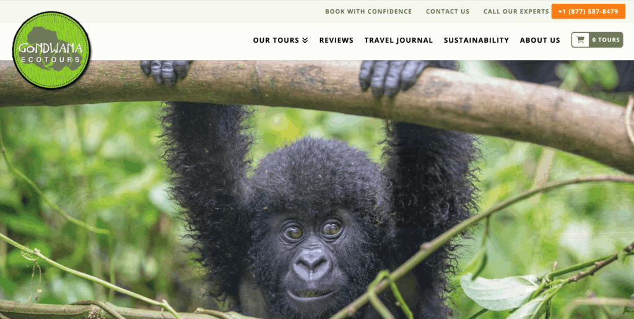The height and width of the screenshot is (319, 634).
Task: Click the large green leaf in the photo
Action: (500, 292)
